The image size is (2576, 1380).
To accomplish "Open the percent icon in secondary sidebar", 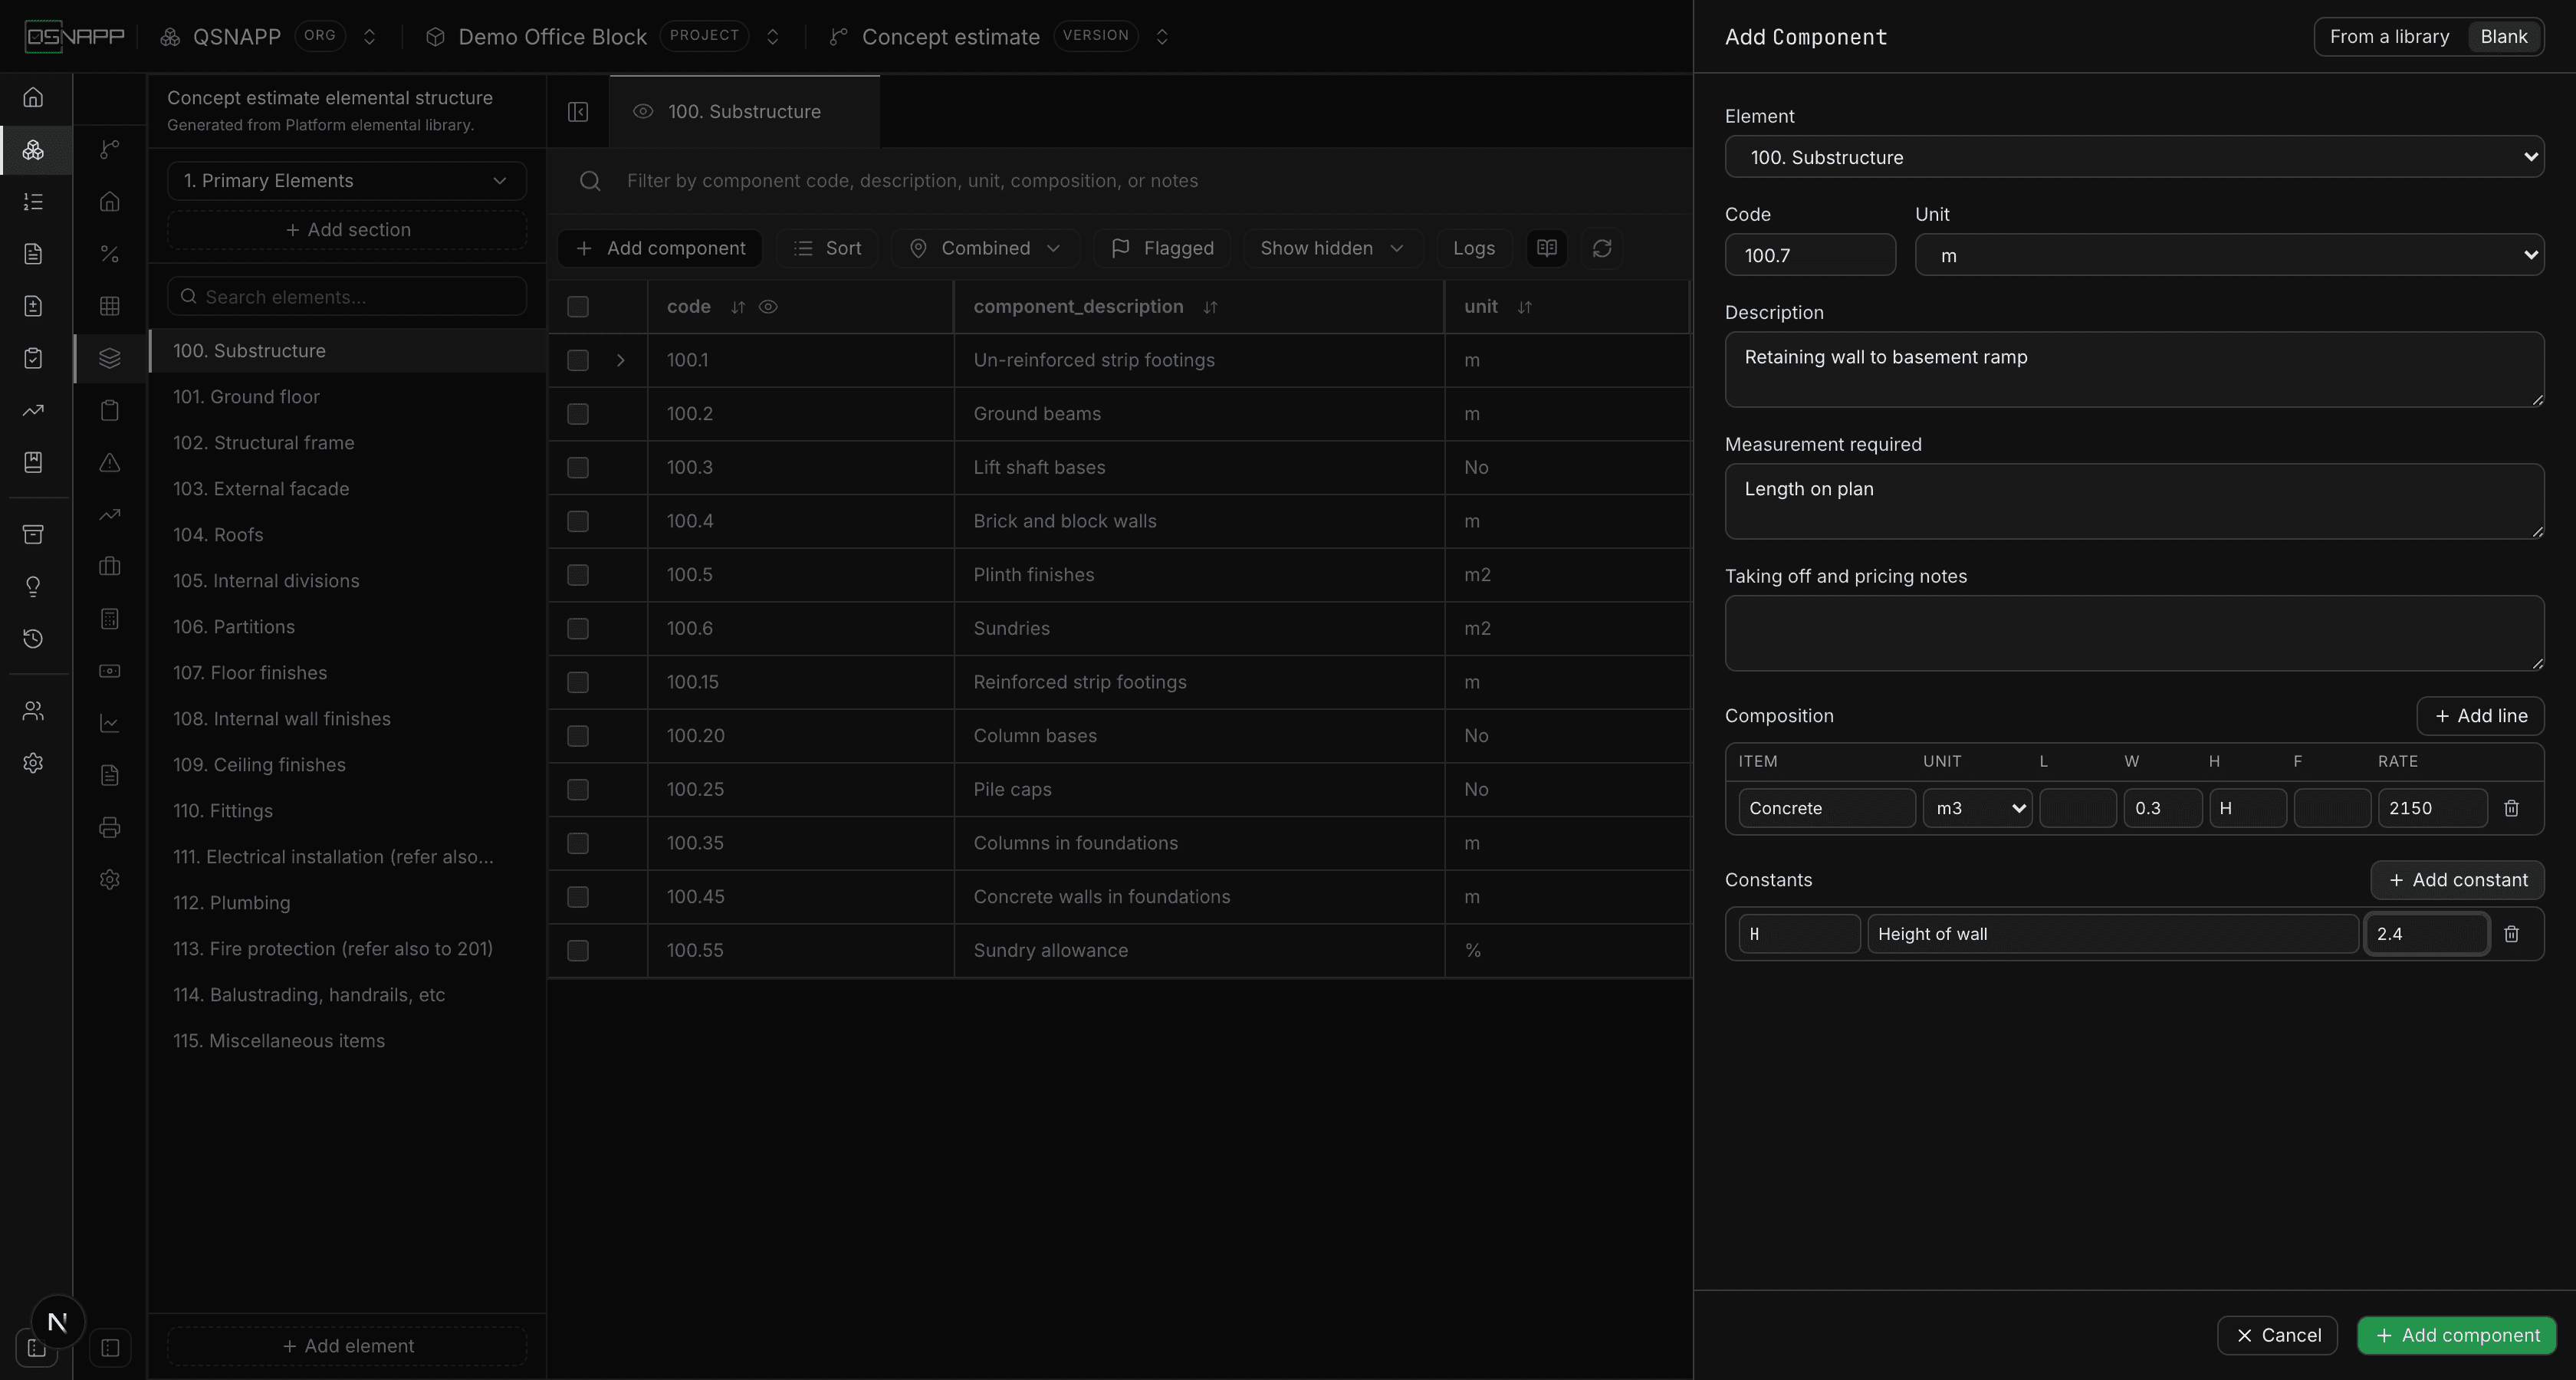I will [x=110, y=254].
